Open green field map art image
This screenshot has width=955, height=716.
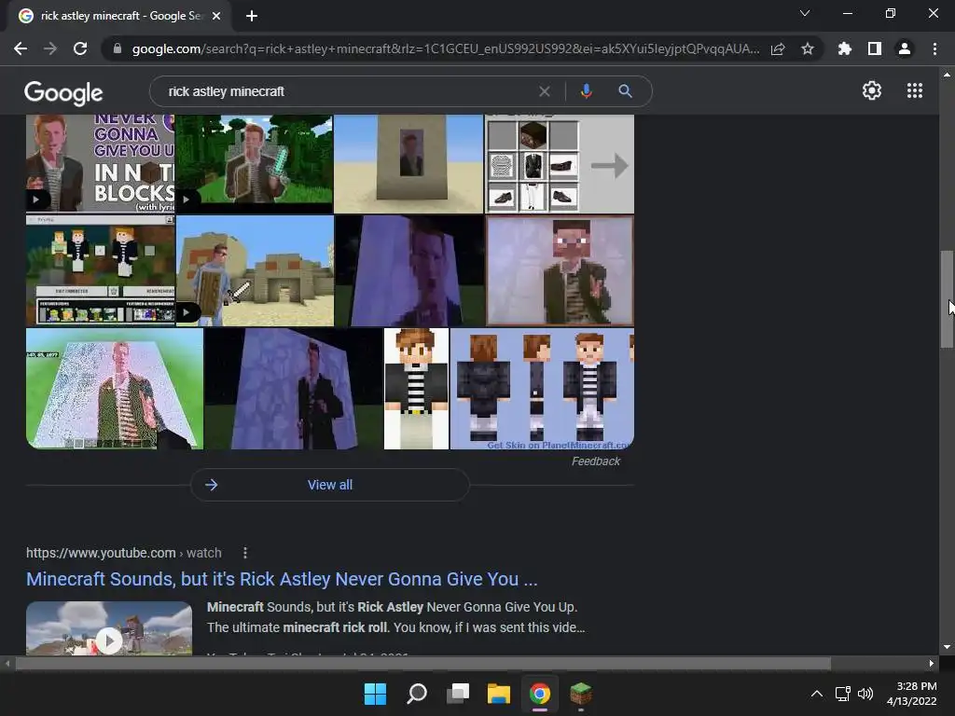pos(115,389)
